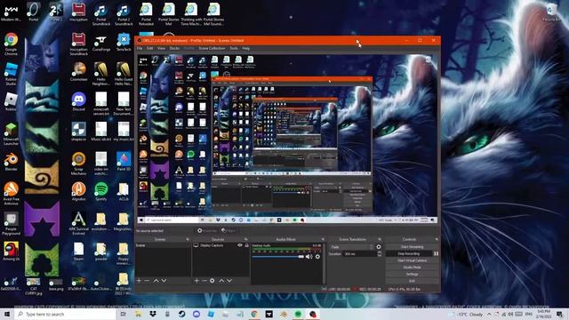Open the Tools menu in OBS
Screen dimensions: 569x320
point(234,48)
